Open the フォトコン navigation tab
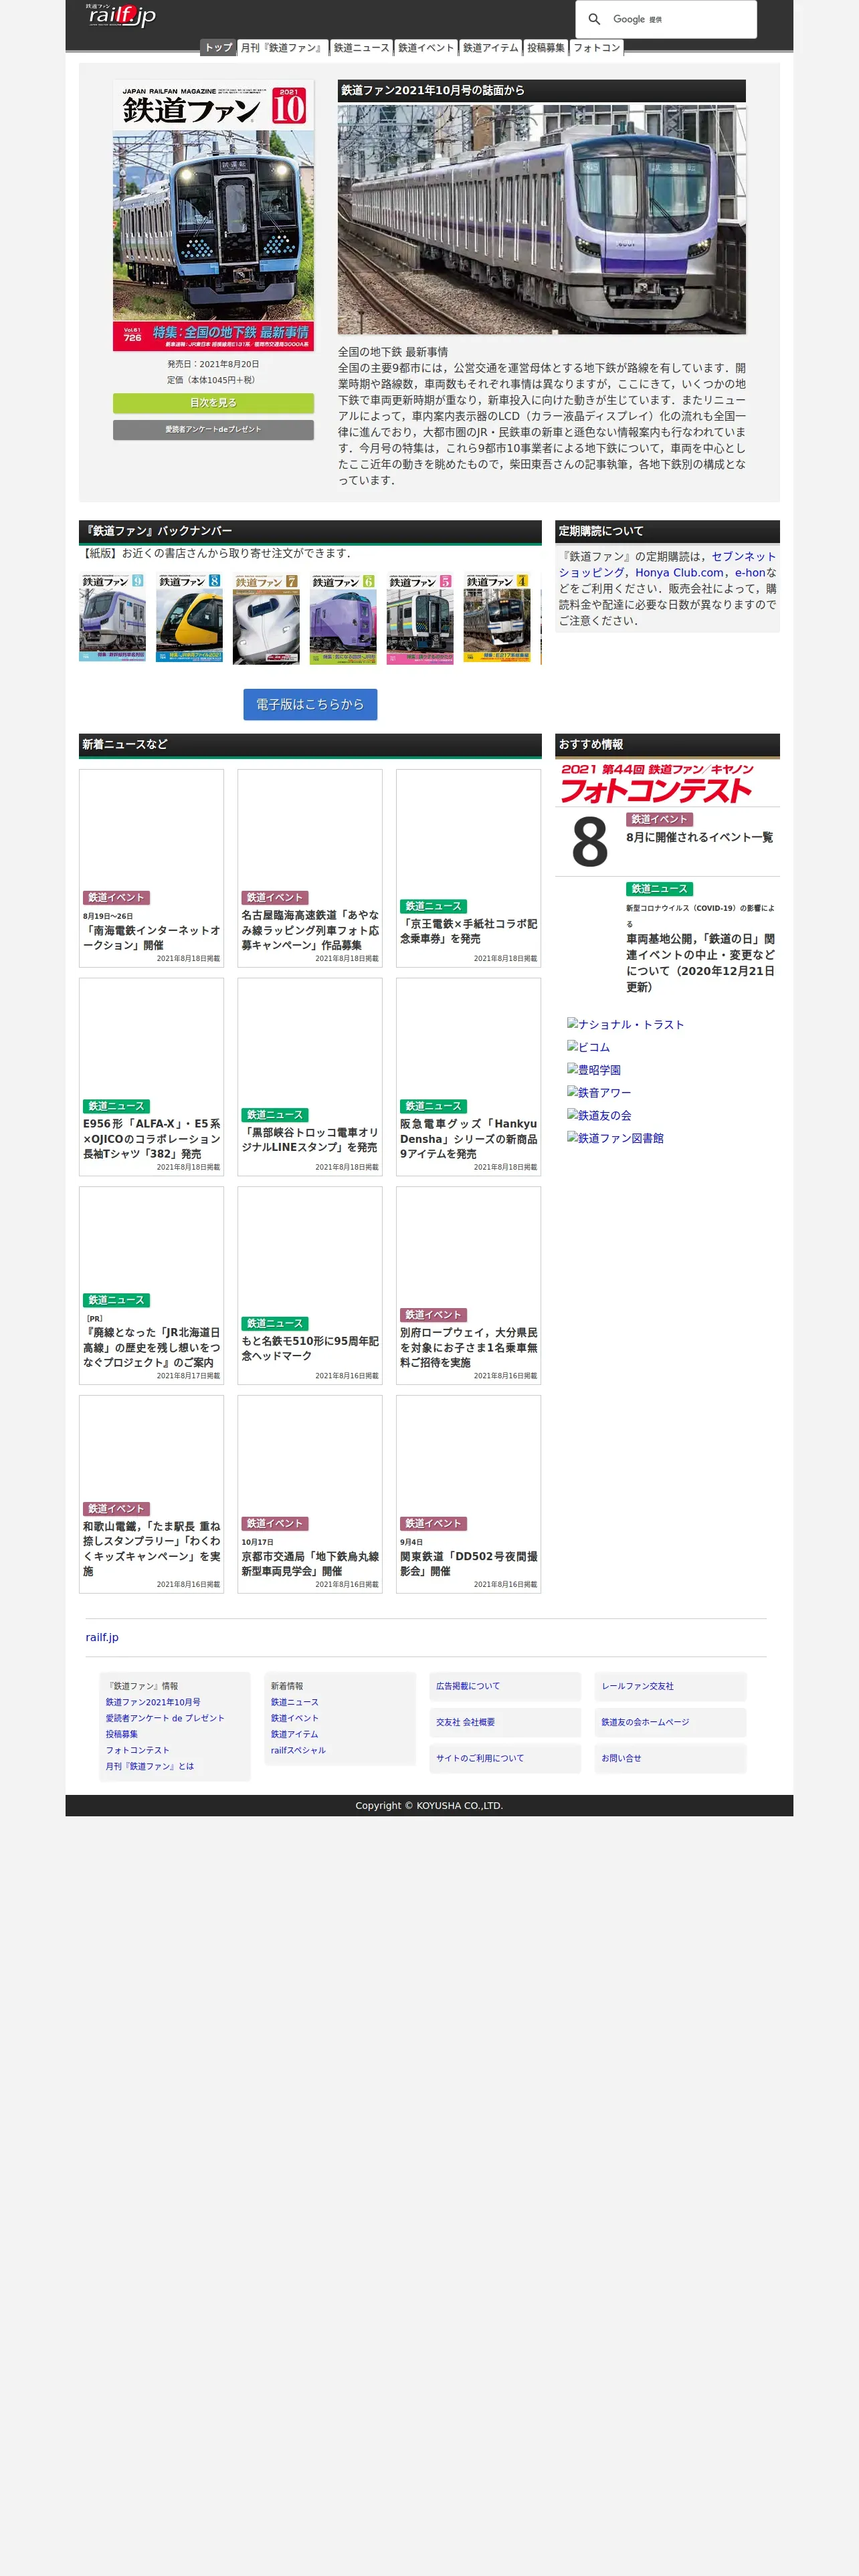The image size is (859, 2576). [597, 47]
